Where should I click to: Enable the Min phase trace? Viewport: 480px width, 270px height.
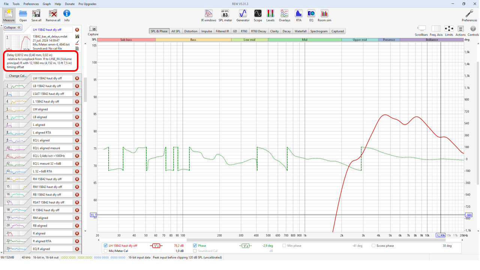point(284,246)
